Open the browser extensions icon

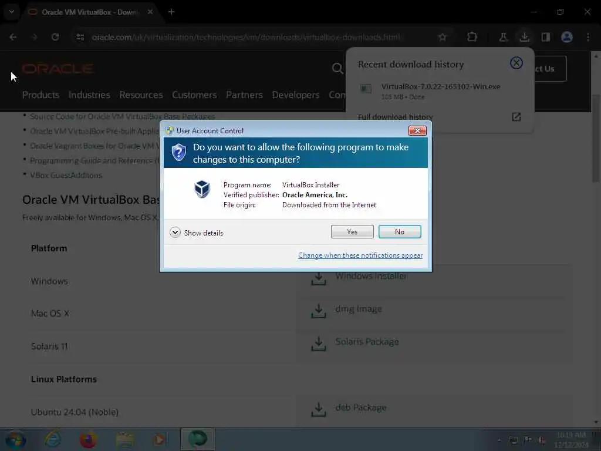pos(472,37)
